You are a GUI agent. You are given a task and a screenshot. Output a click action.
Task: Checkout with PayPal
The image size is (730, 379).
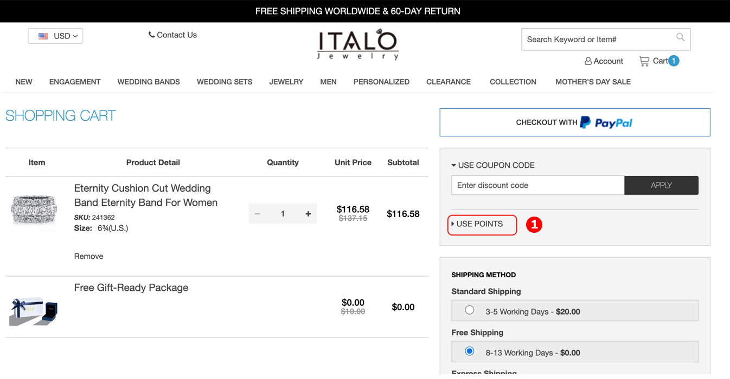[574, 122]
